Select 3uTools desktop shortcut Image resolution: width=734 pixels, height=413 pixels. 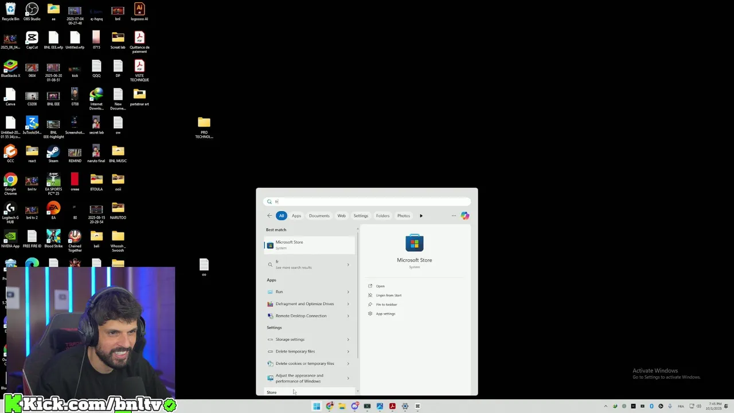(32, 126)
